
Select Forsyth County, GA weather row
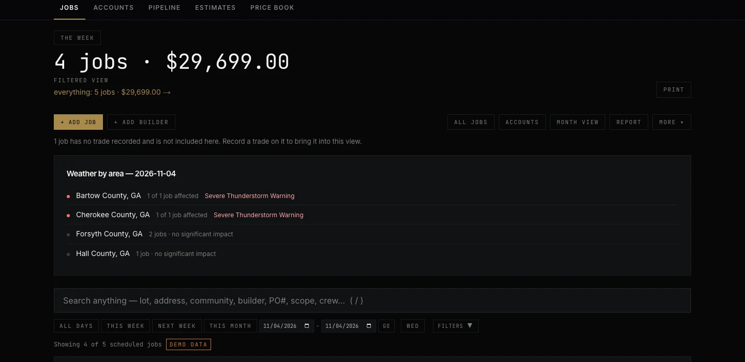[372, 234]
